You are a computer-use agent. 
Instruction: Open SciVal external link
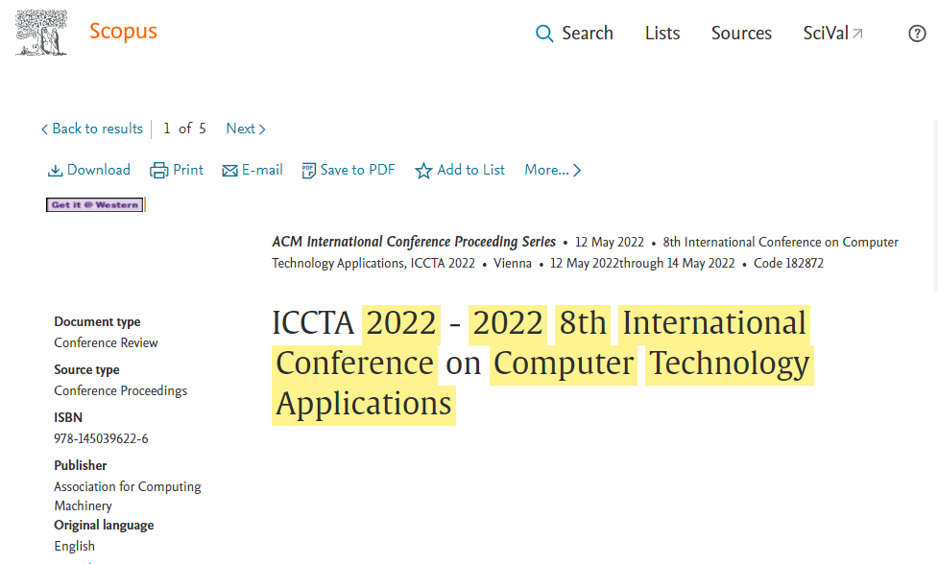832,33
